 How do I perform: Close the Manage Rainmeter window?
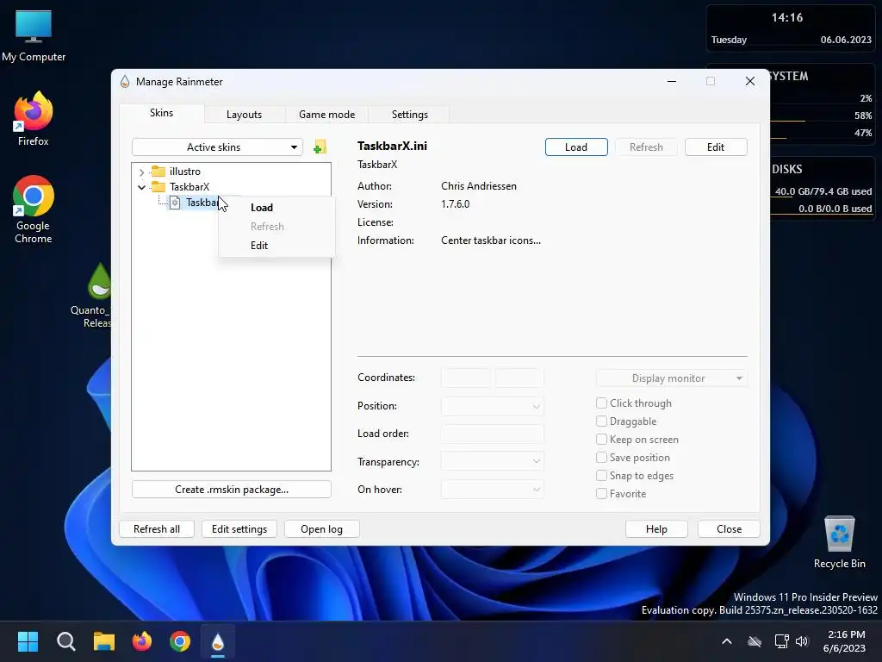[x=750, y=81]
